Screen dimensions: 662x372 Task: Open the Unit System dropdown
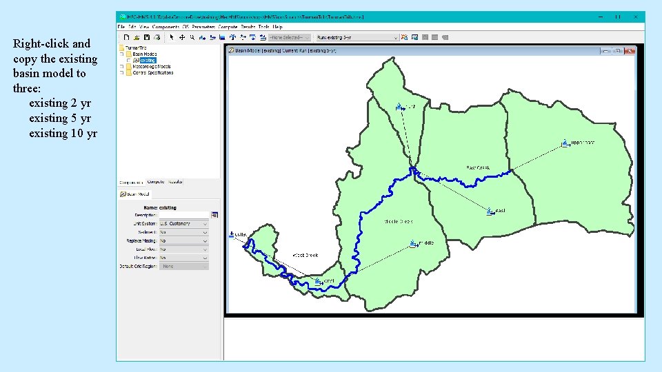coord(183,223)
